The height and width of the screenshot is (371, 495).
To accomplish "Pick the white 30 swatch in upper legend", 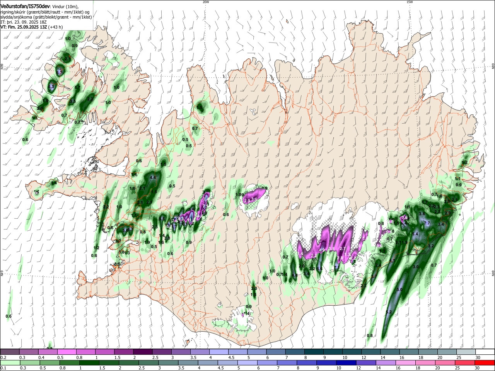I will click(485, 352).
